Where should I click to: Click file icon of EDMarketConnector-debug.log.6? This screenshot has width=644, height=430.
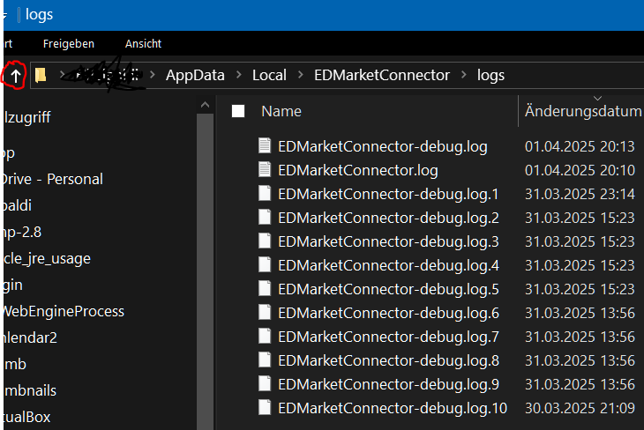pos(265,312)
